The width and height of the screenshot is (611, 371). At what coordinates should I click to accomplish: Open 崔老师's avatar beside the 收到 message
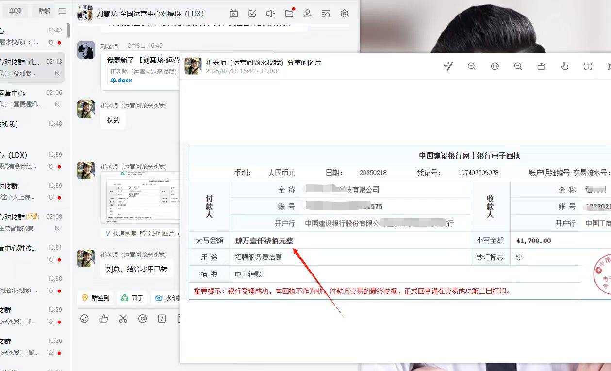(x=86, y=109)
